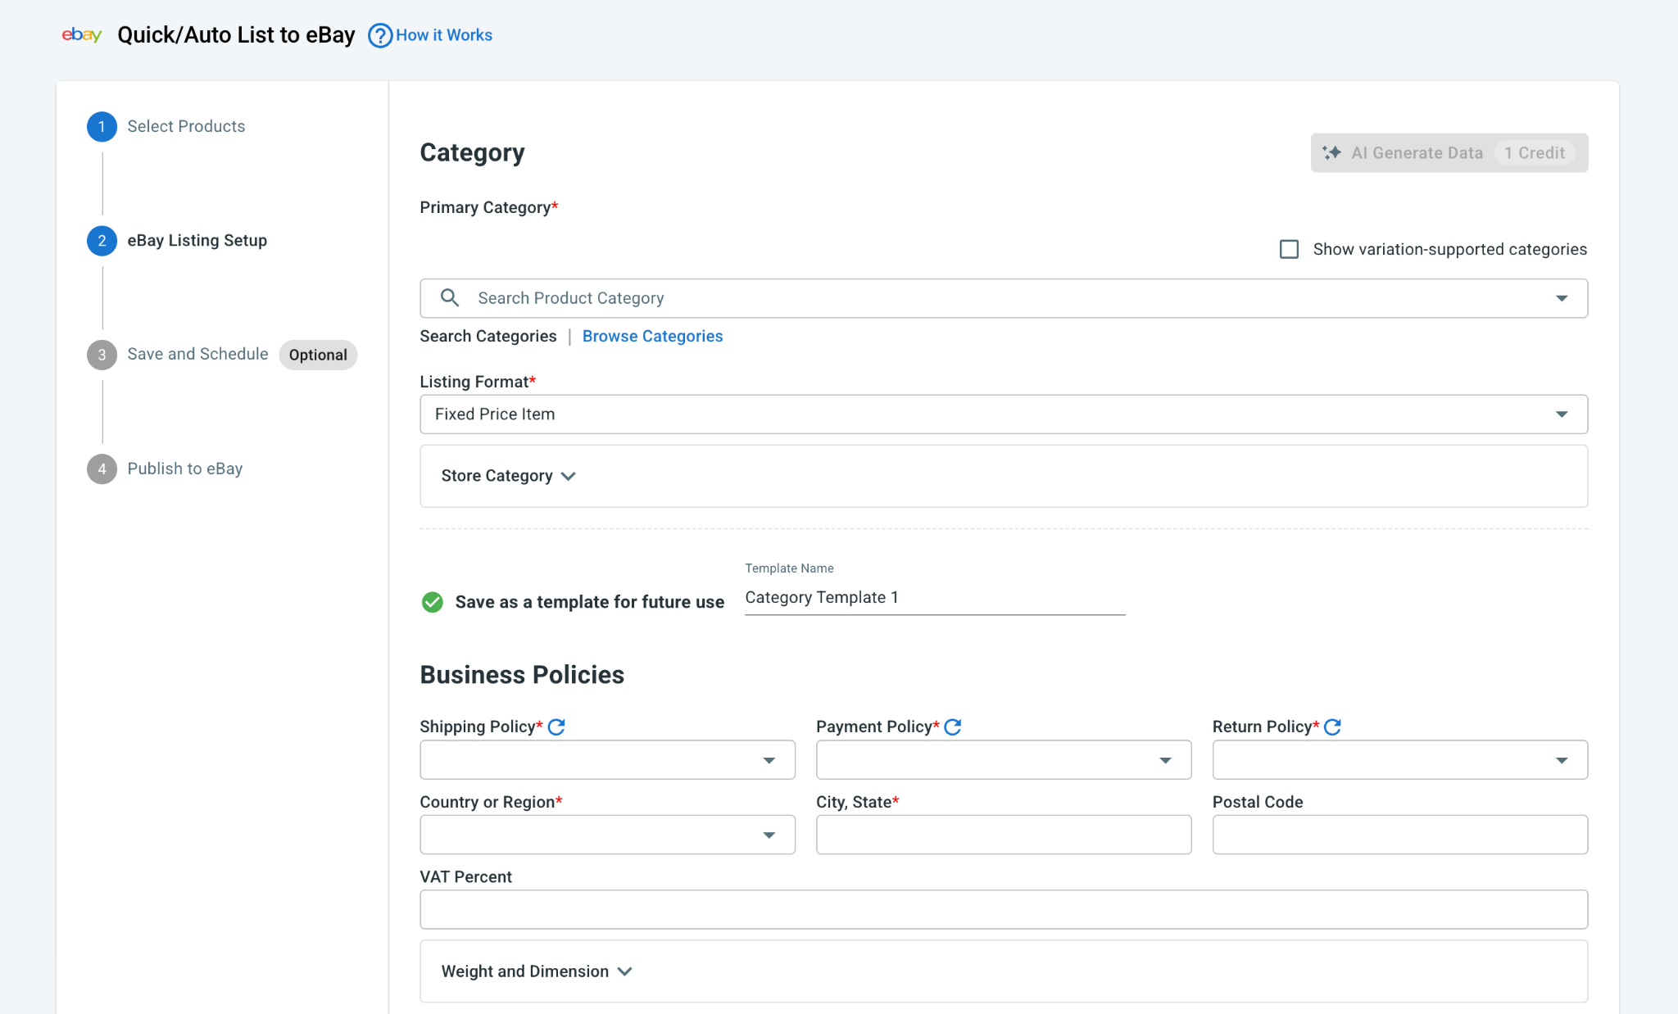The width and height of the screenshot is (1678, 1014).
Task: Switch to Browse Categories
Action: [652, 336]
